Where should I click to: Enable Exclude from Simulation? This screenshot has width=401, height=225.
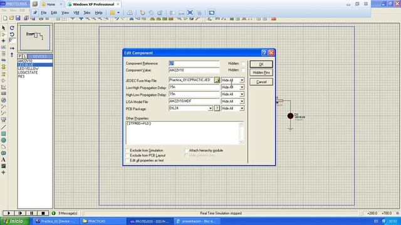[x=127, y=151]
